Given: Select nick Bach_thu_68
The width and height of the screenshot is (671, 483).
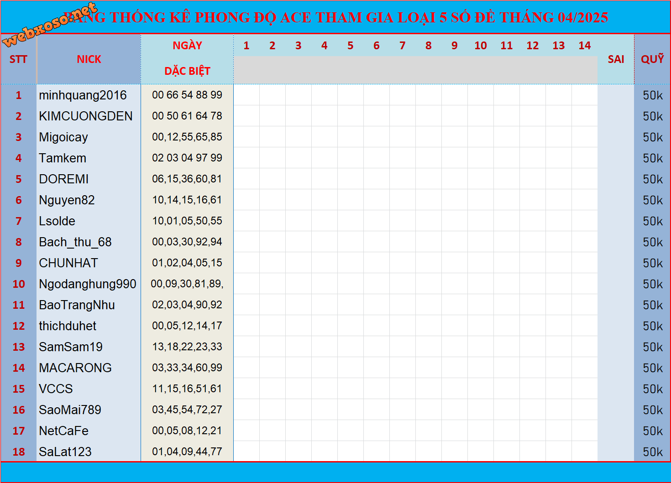Looking at the screenshot, I should pos(75,242).
